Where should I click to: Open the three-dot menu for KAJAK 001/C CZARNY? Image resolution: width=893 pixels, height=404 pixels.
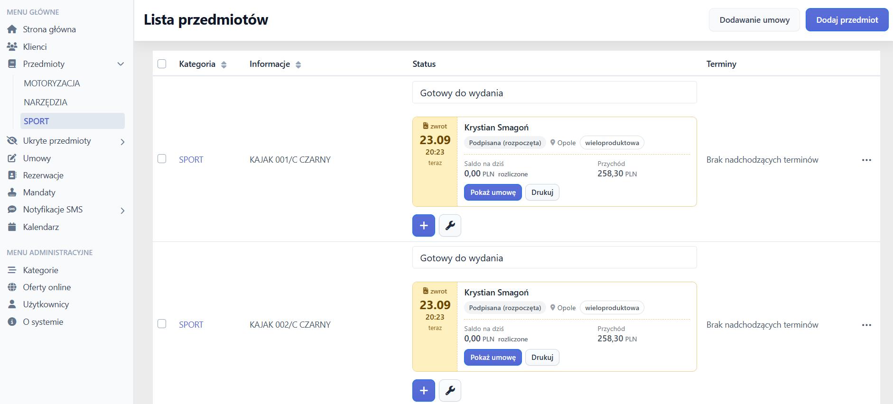(866, 160)
